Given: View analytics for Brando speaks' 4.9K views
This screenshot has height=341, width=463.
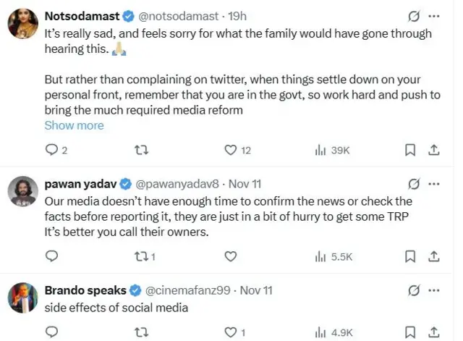Looking at the screenshot, I should point(334,332).
